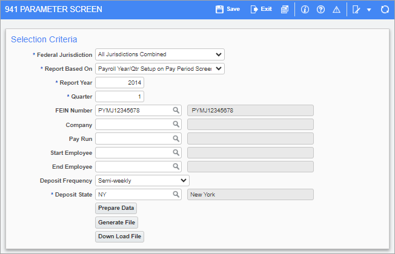The image size is (395, 254).
Task: Open Company lookup magnifier
Action: tap(176, 124)
